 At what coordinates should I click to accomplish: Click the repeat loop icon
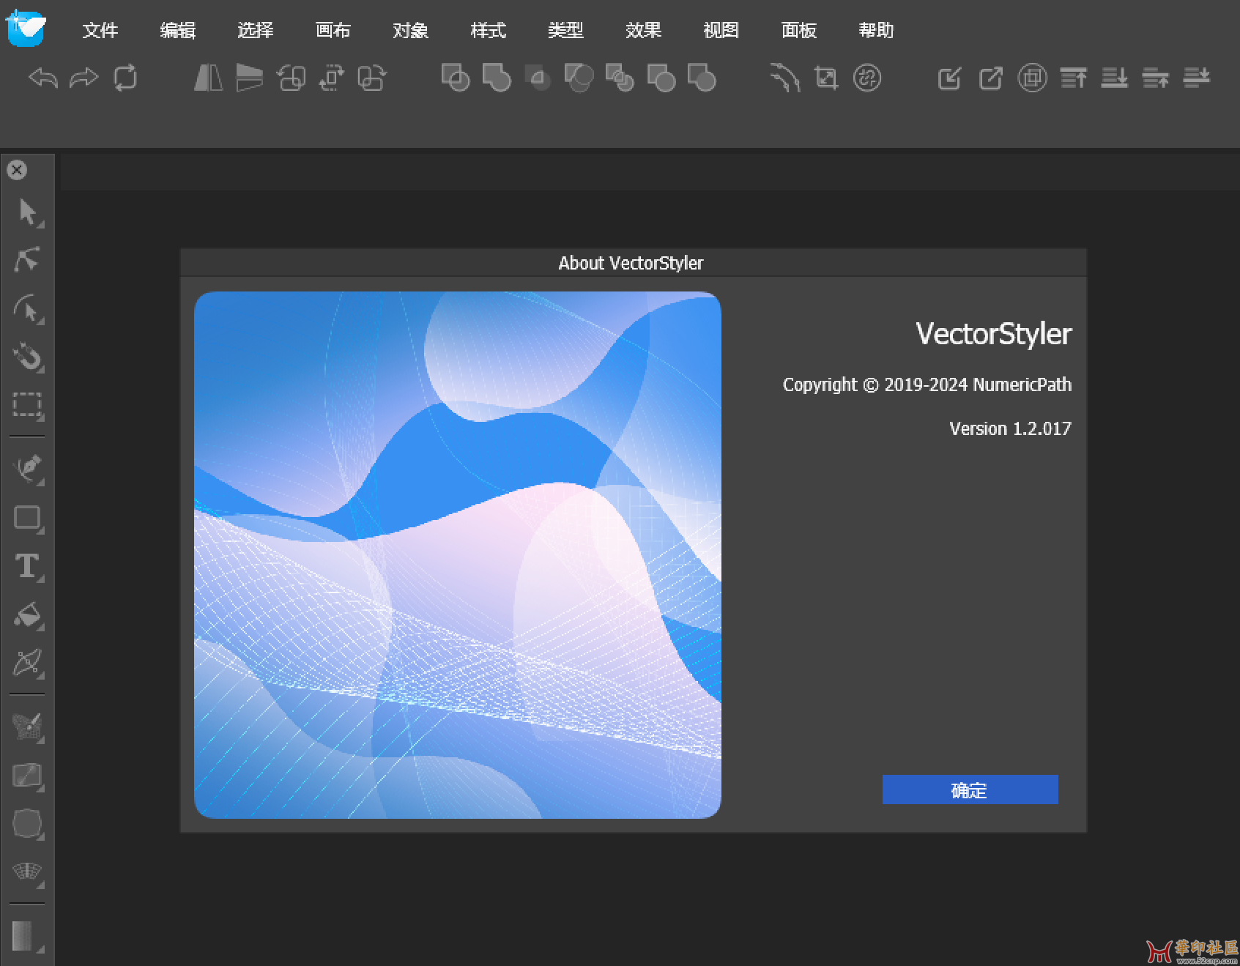tap(125, 78)
